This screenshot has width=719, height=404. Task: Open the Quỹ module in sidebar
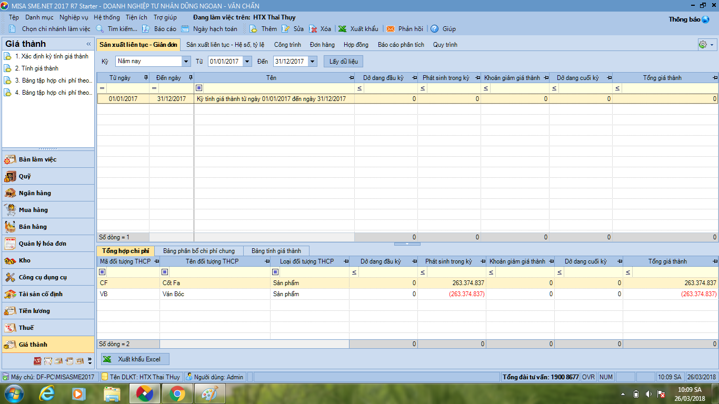click(x=48, y=176)
